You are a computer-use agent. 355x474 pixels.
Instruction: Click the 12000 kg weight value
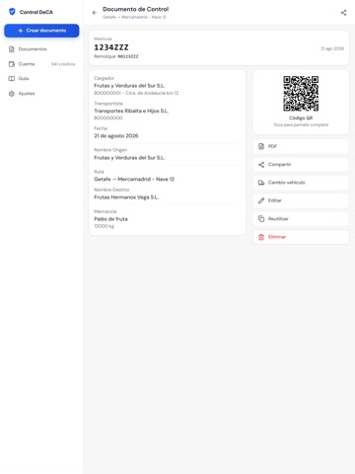click(x=104, y=226)
